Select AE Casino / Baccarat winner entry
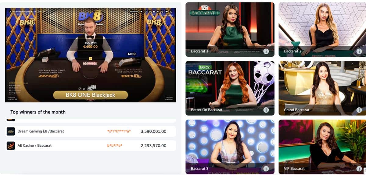Screen dimensions: 366x175 point(91,145)
